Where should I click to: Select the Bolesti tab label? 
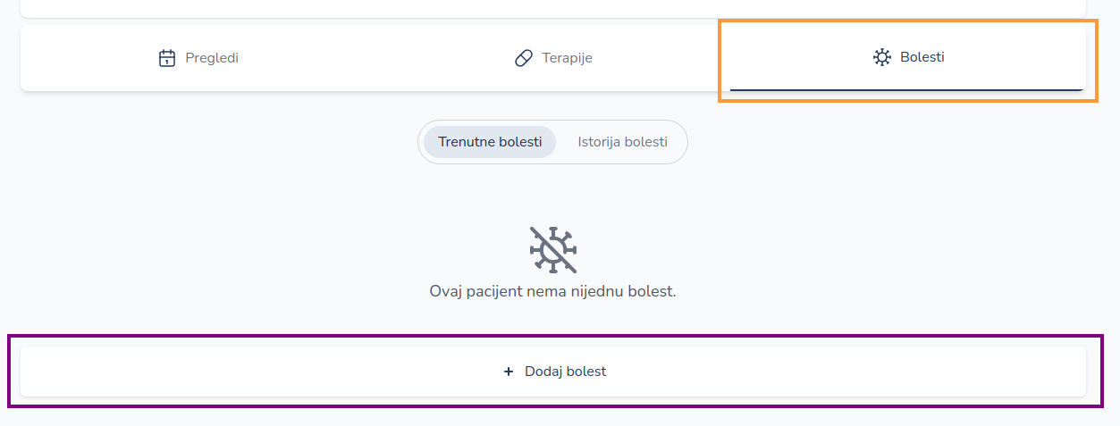[922, 57]
